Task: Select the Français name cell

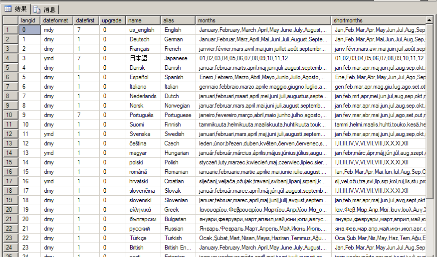Action: [x=143, y=49]
